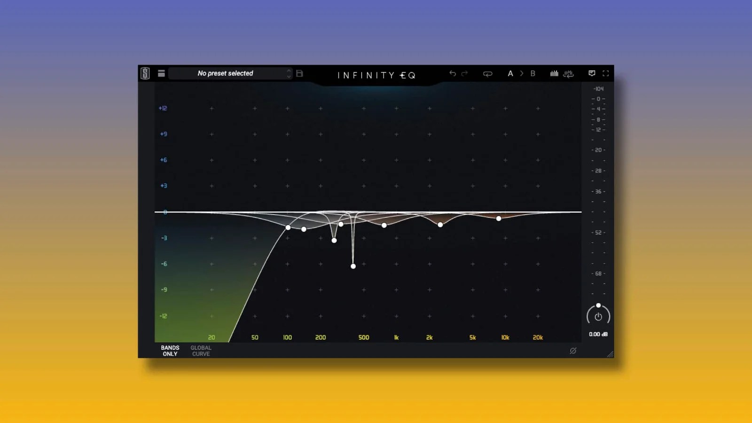Select the EQ band node near 9 kHz
752x423 pixels.
(x=499, y=219)
